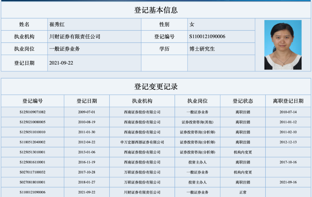This screenshot has height=197, width=312.
Task: Click the 2021-09-22 registration date in basic info
Action: pos(61,63)
